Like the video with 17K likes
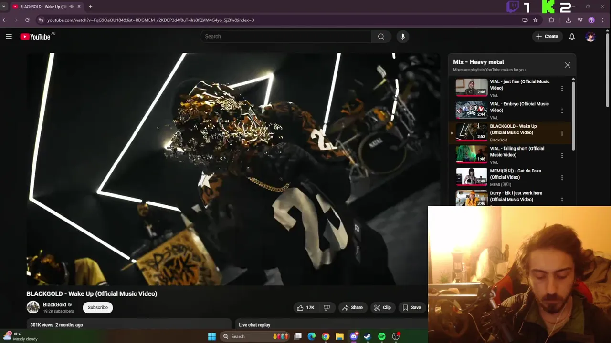The width and height of the screenshot is (611, 343). coord(305,308)
